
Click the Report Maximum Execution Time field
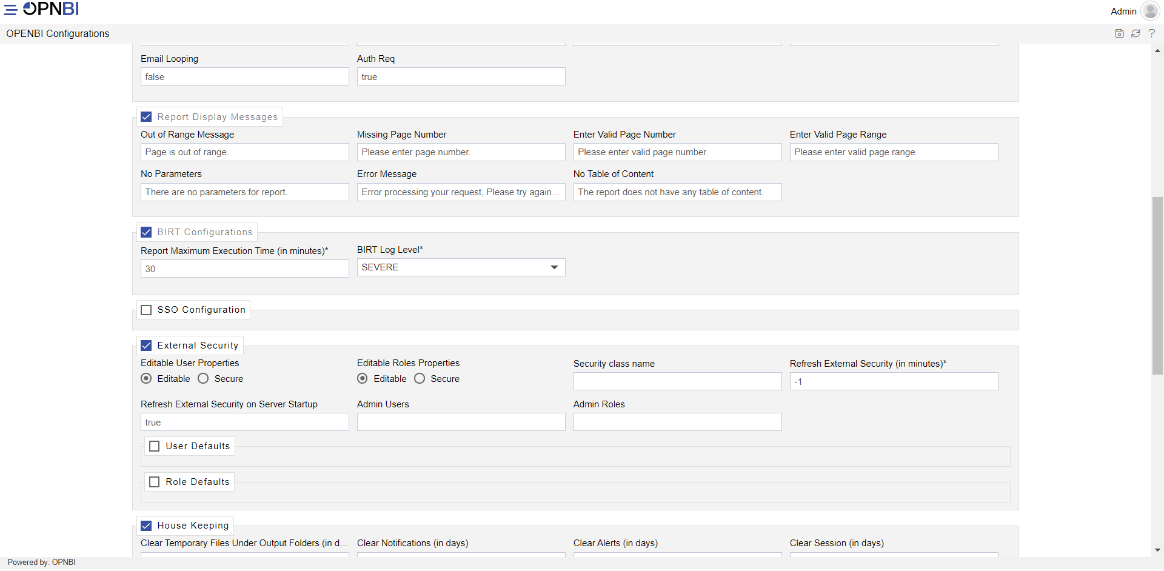click(x=245, y=269)
